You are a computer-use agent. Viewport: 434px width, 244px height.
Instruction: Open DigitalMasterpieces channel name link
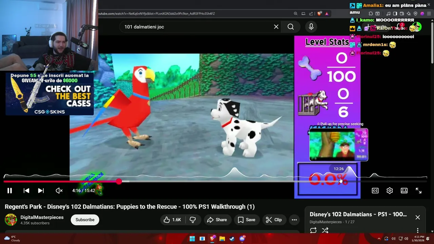pos(42,217)
